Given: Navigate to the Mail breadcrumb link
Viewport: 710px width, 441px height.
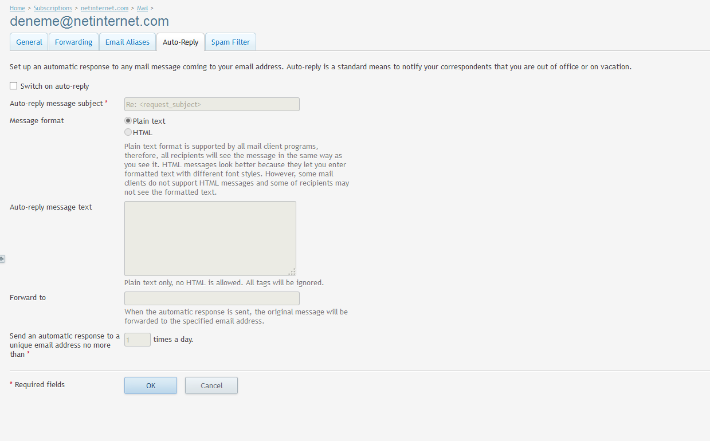Looking at the screenshot, I should [x=142, y=8].
